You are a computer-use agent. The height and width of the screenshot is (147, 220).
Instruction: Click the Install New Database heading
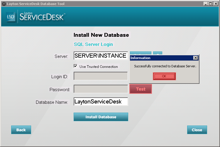pyautogui.click(x=101, y=35)
